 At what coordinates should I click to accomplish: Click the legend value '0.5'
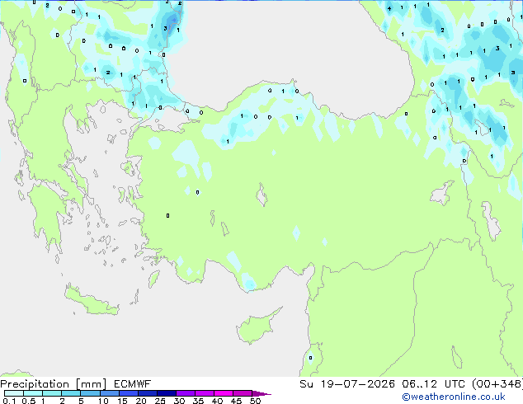pos(28,401)
